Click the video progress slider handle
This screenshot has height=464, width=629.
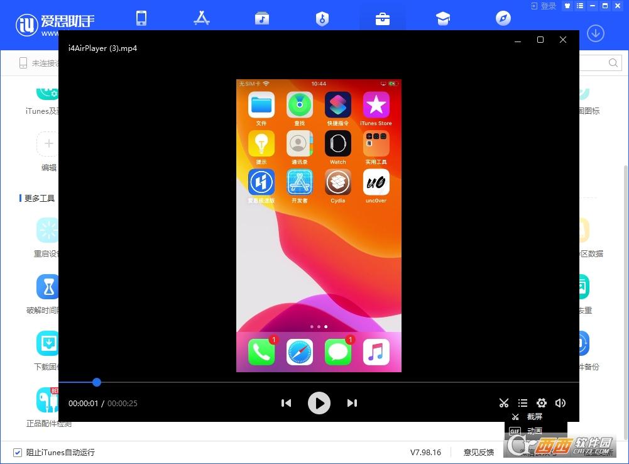[x=97, y=382]
